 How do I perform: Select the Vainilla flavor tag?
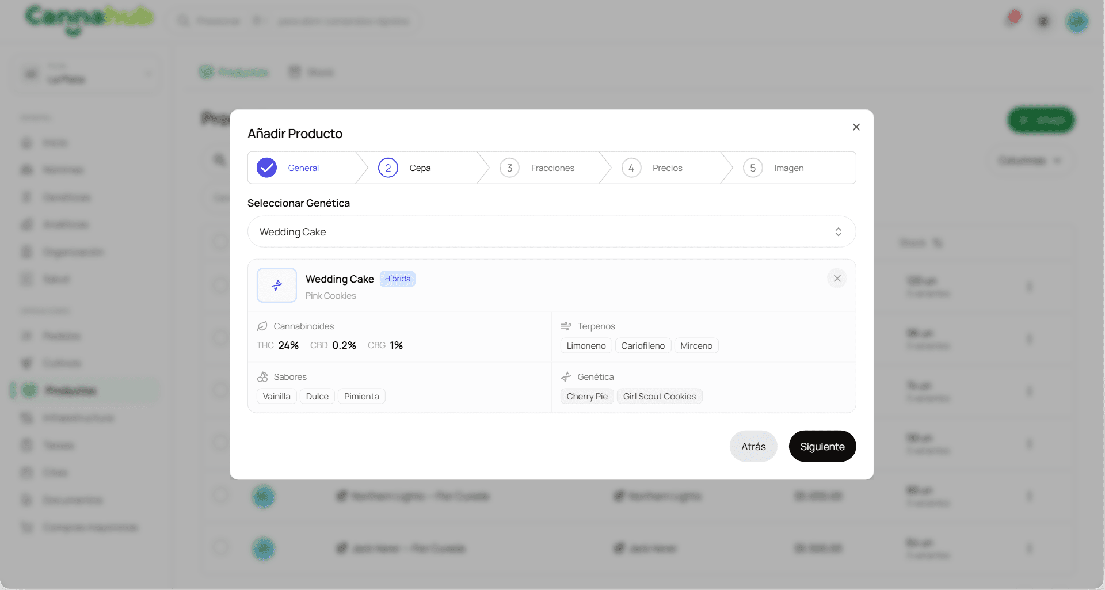tap(277, 397)
